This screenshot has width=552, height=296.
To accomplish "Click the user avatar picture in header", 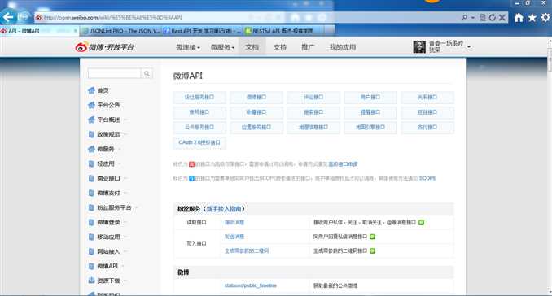I will point(419,46).
